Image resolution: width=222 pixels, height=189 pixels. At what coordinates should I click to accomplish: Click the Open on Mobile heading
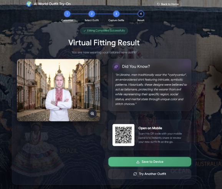coord(150,128)
